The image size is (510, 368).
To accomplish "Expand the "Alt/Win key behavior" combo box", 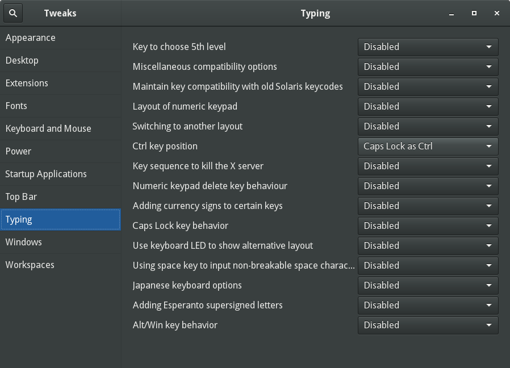I will (x=428, y=325).
